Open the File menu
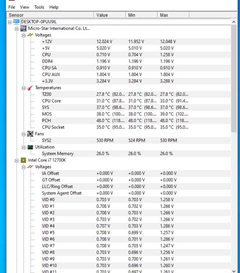The height and width of the screenshot is (273, 240). click(12, 7)
